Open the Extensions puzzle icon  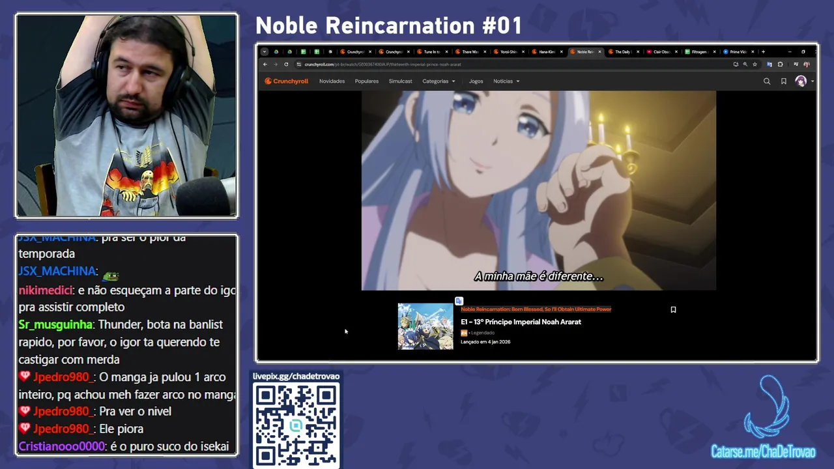point(781,64)
